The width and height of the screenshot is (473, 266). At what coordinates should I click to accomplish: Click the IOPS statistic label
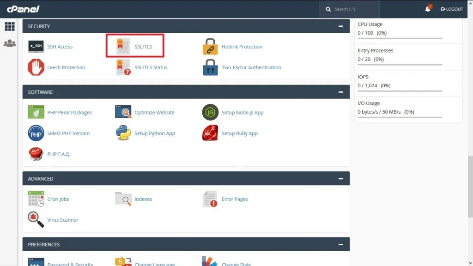tap(363, 77)
